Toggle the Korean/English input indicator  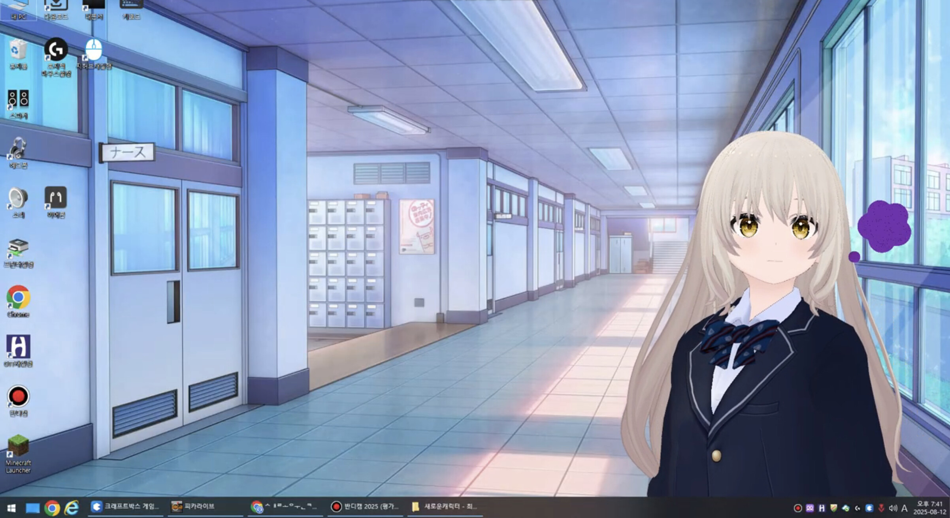[905, 508]
